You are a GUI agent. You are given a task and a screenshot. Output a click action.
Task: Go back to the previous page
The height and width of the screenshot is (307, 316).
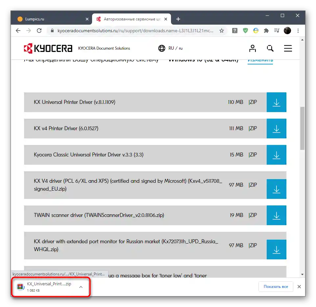pyautogui.click(x=18, y=31)
